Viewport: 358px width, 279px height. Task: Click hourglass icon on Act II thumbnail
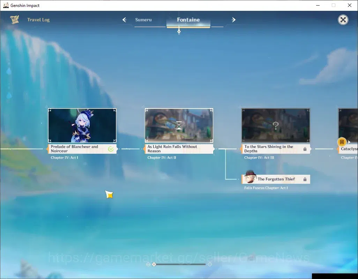click(x=179, y=125)
